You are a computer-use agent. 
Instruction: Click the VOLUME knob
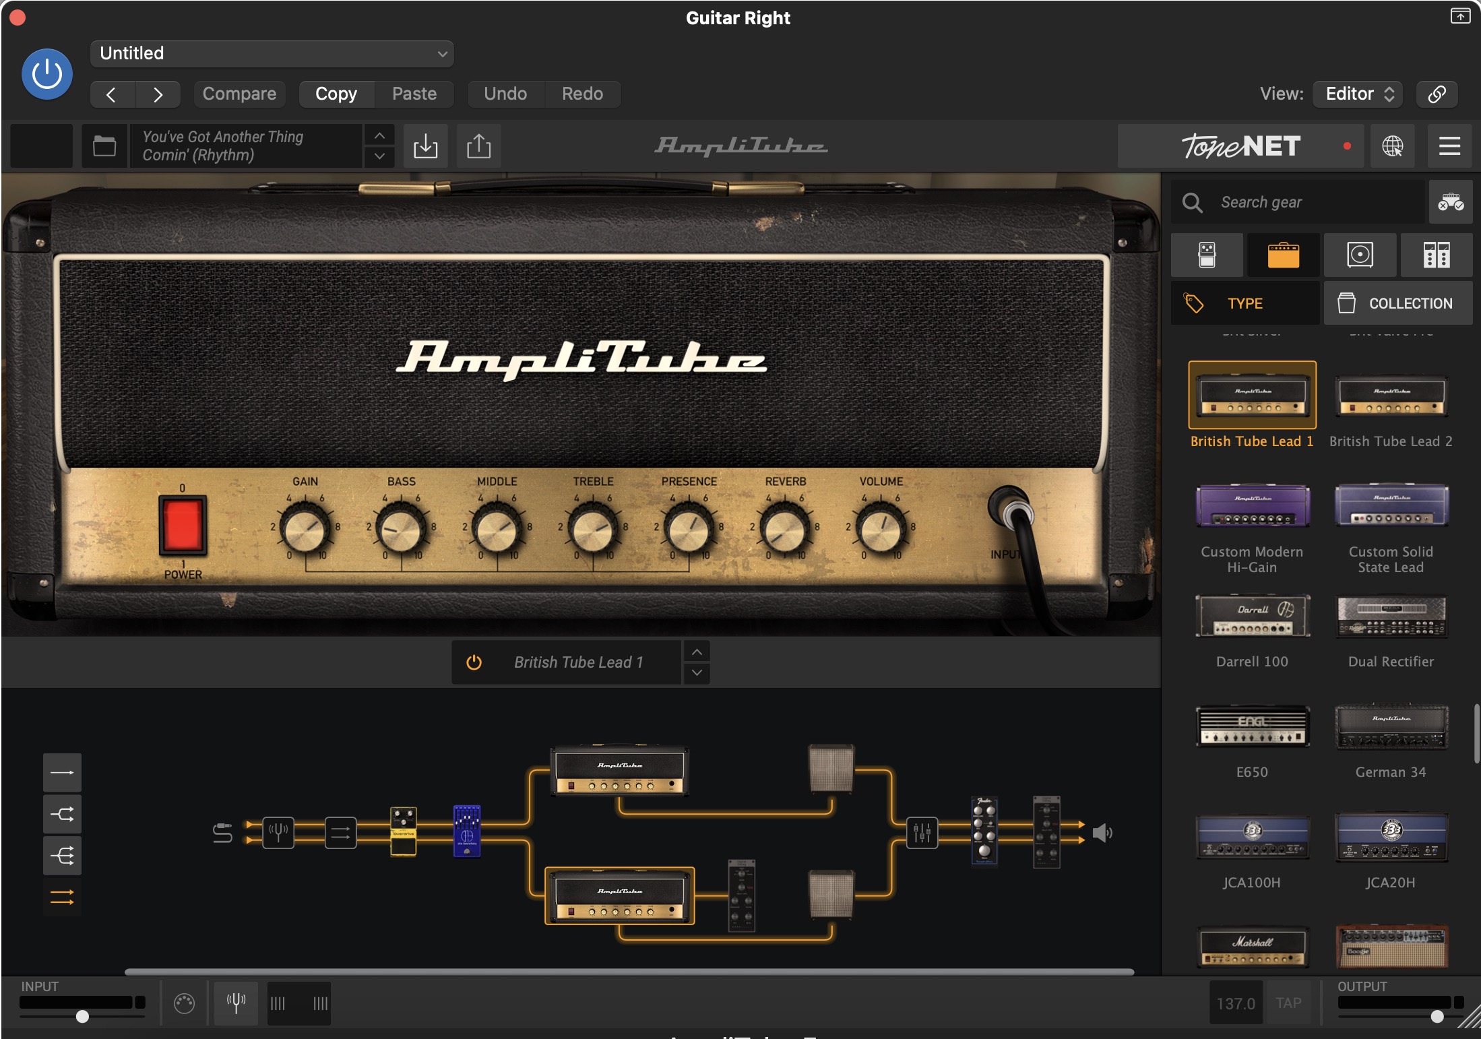point(881,528)
